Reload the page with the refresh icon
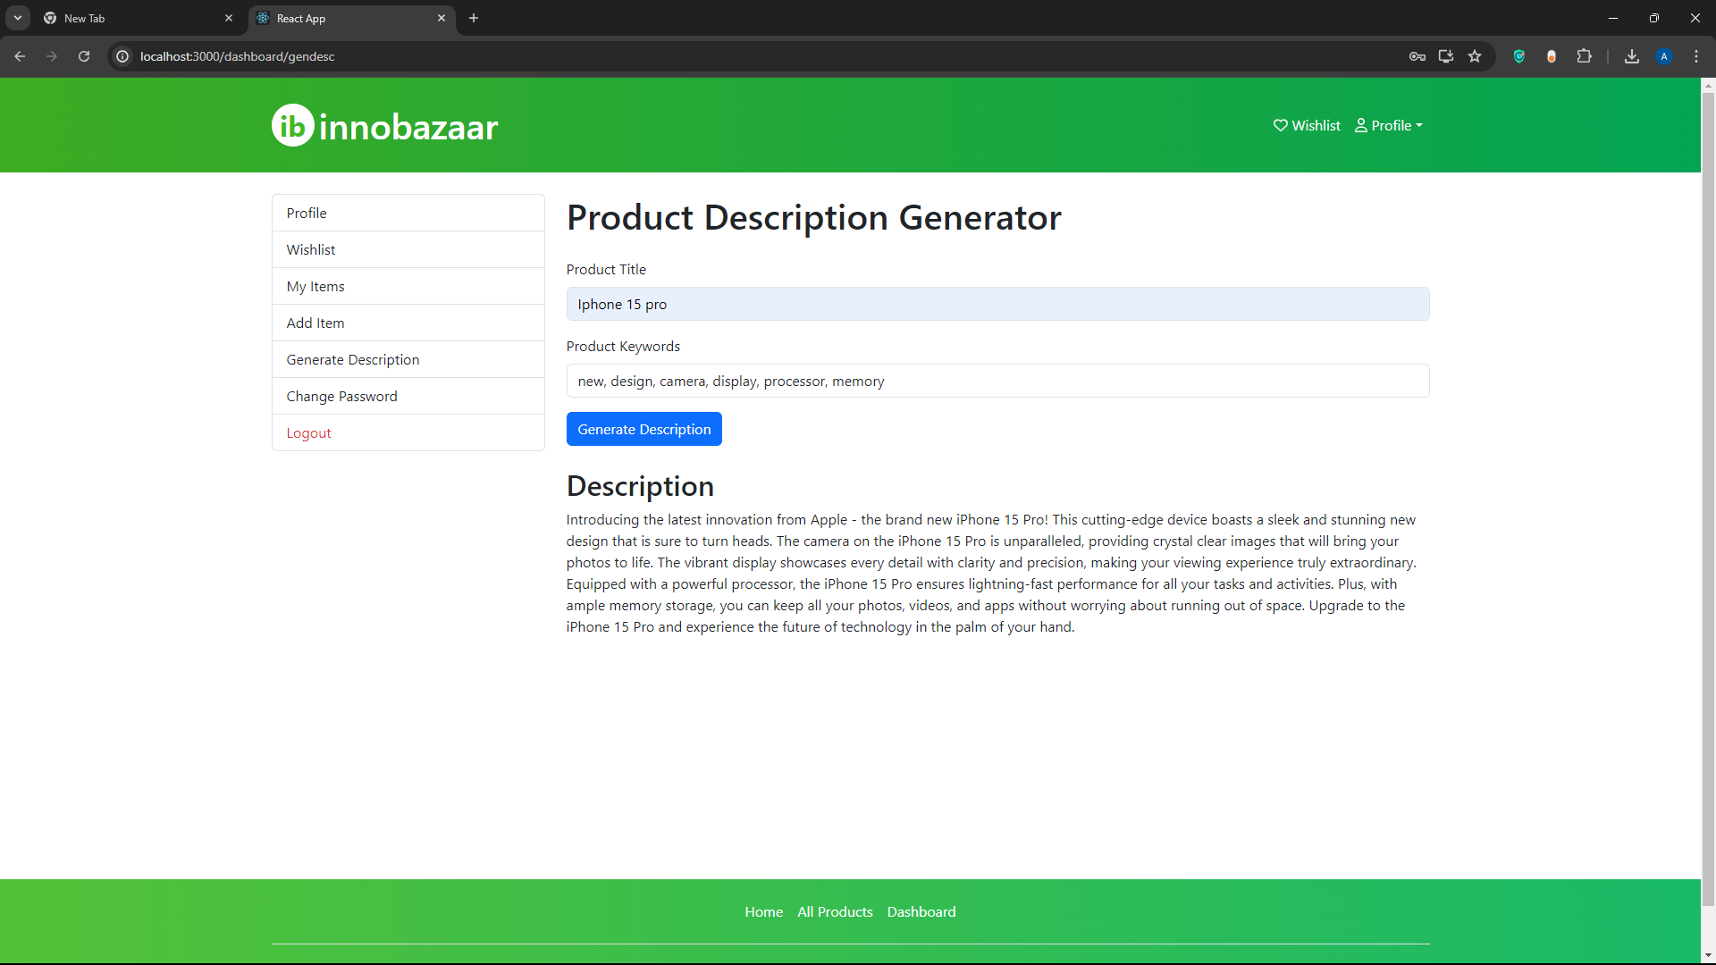1716x965 pixels. point(84,56)
